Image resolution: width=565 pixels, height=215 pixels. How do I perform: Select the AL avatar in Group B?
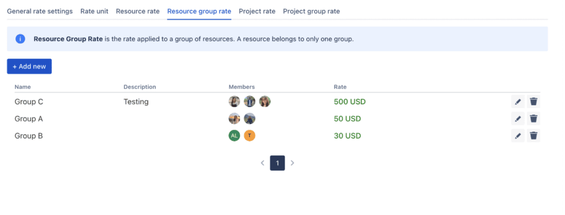(x=234, y=136)
